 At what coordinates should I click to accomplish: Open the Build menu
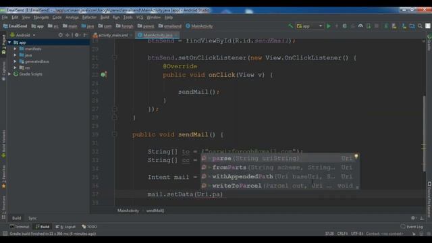click(105, 17)
